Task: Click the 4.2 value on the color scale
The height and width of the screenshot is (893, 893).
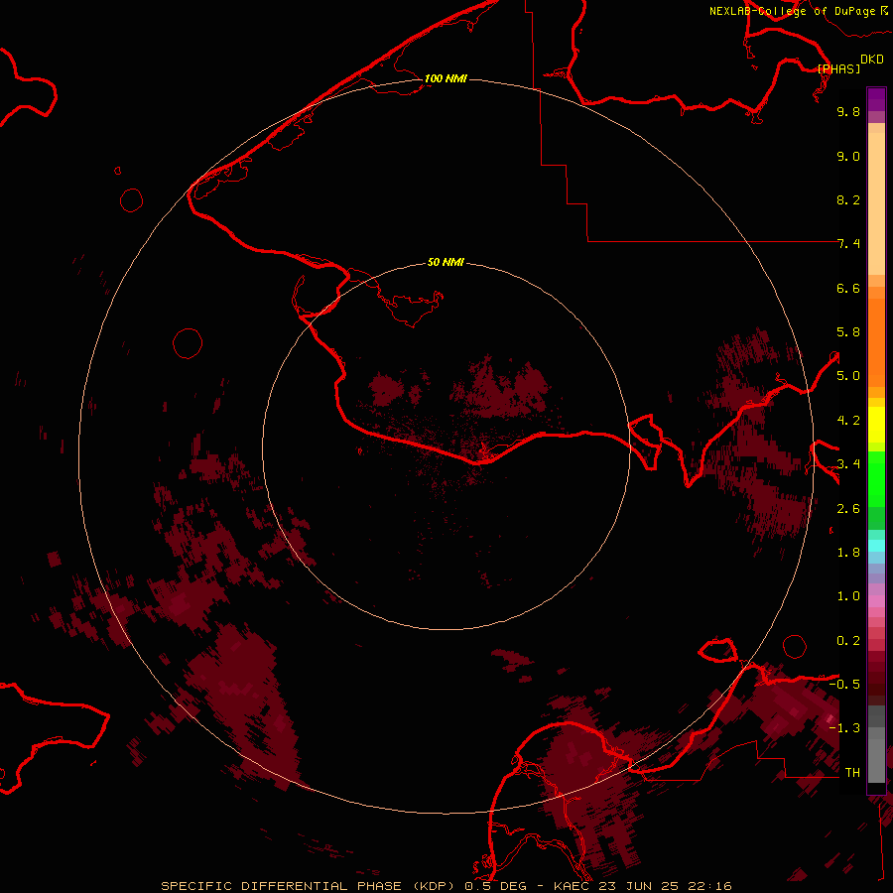Action: (x=848, y=421)
